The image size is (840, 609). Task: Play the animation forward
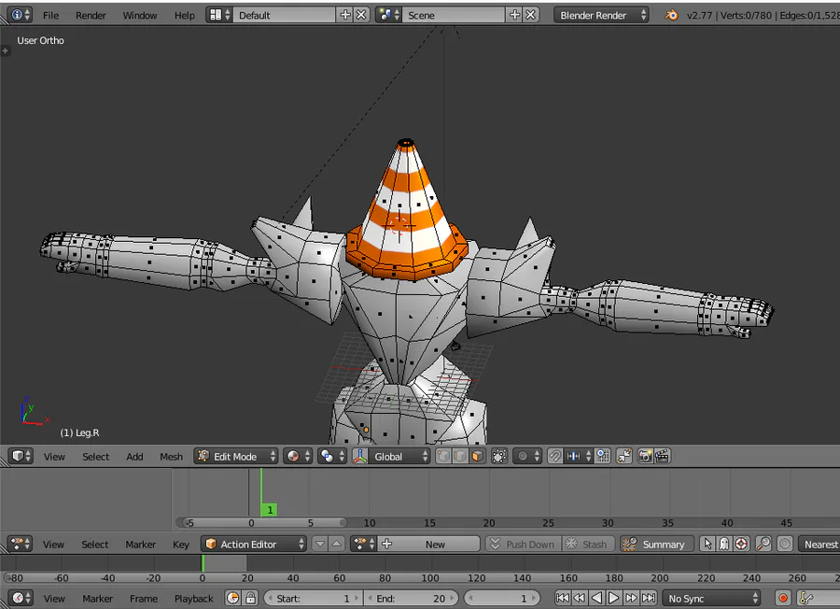click(x=614, y=599)
